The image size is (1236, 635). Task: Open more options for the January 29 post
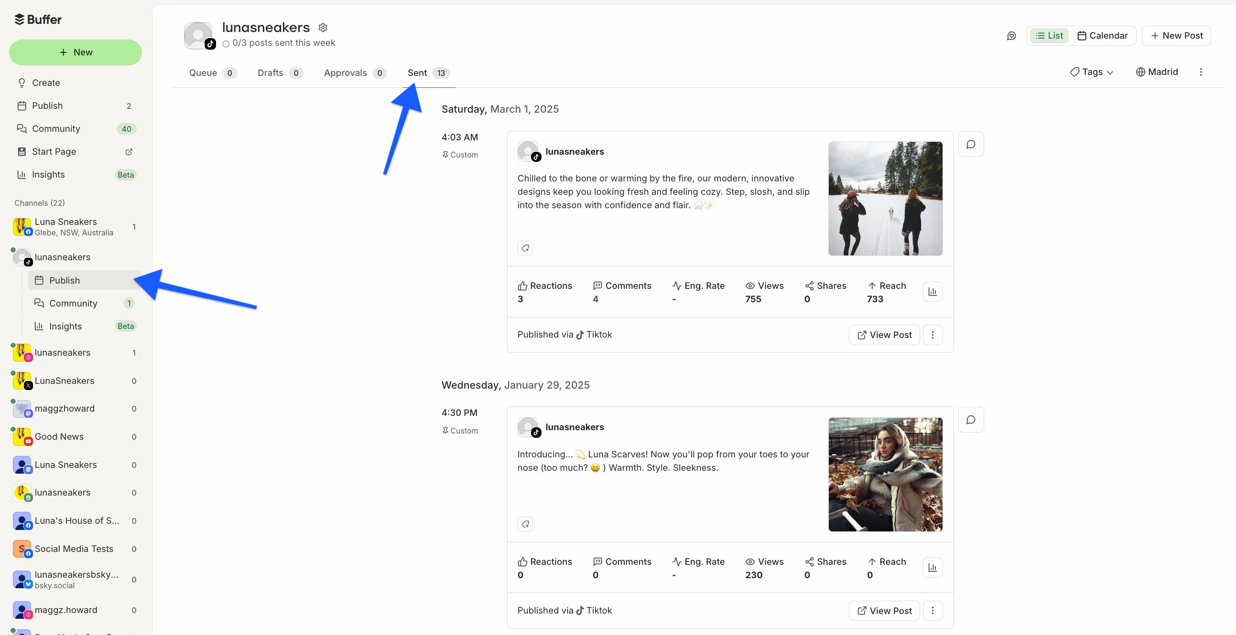[x=932, y=611]
